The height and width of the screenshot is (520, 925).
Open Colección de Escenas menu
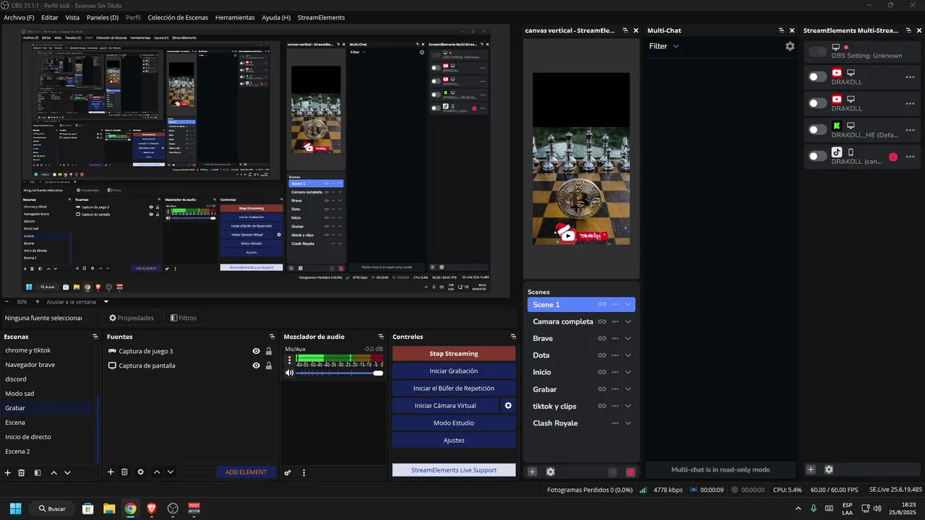pyautogui.click(x=179, y=17)
